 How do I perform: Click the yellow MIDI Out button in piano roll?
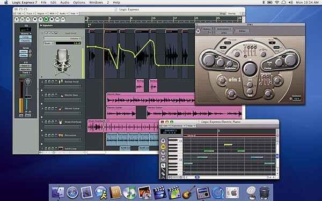click(x=163, y=146)
